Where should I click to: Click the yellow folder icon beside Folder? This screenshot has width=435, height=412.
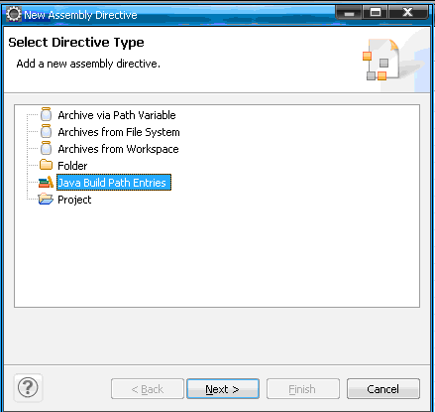[46, 165]
